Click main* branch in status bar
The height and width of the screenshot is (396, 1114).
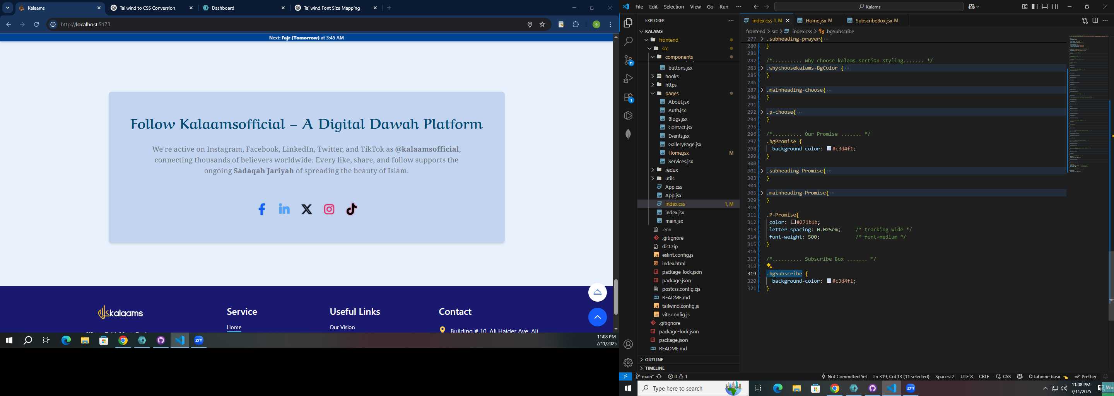tap(644, 377)
